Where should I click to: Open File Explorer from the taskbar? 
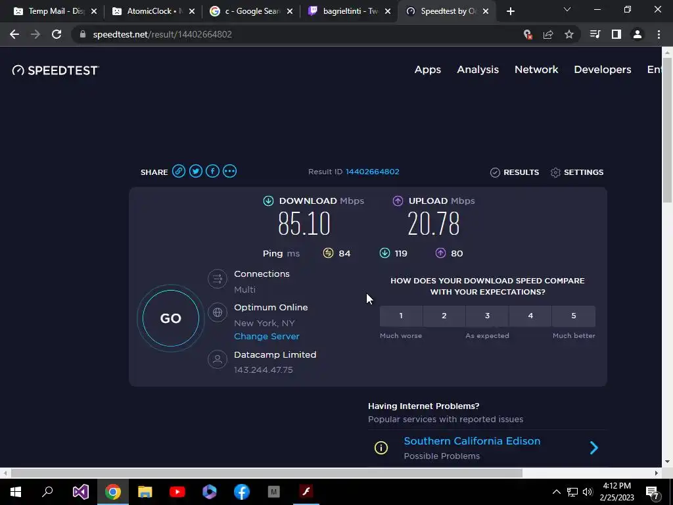pyautogui.click(x=145, y=492)
